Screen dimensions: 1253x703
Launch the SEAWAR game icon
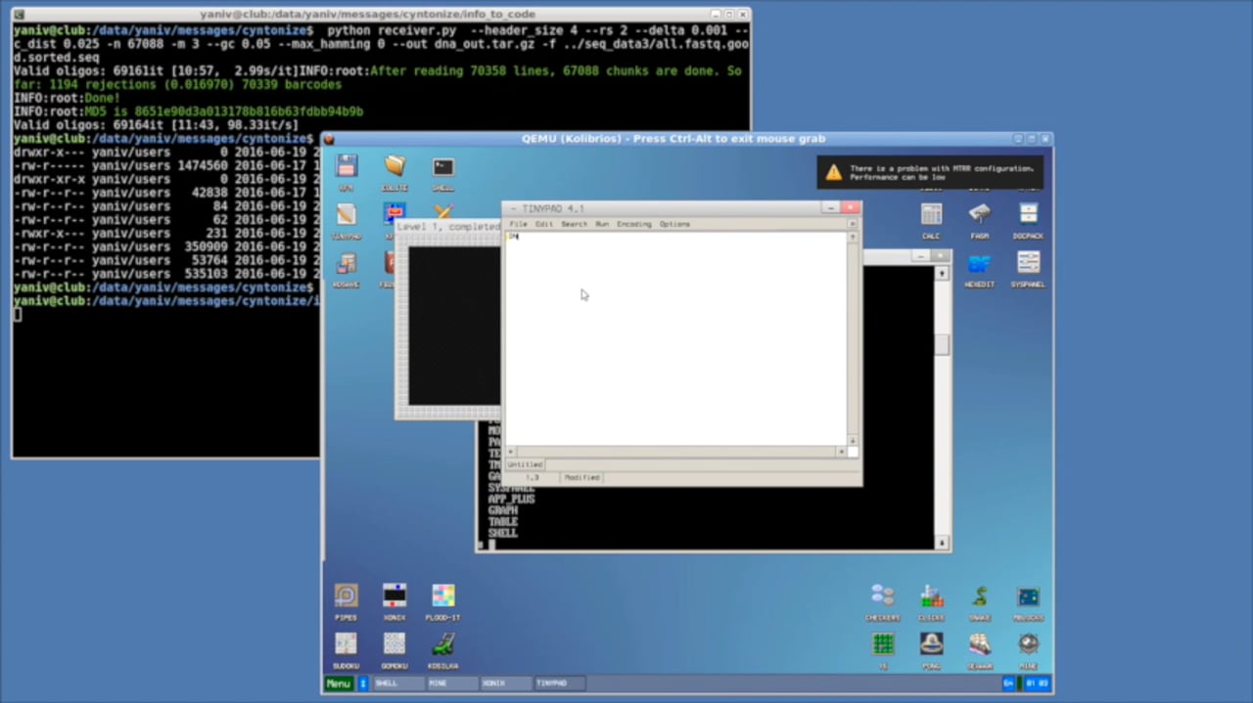(980, 643)
